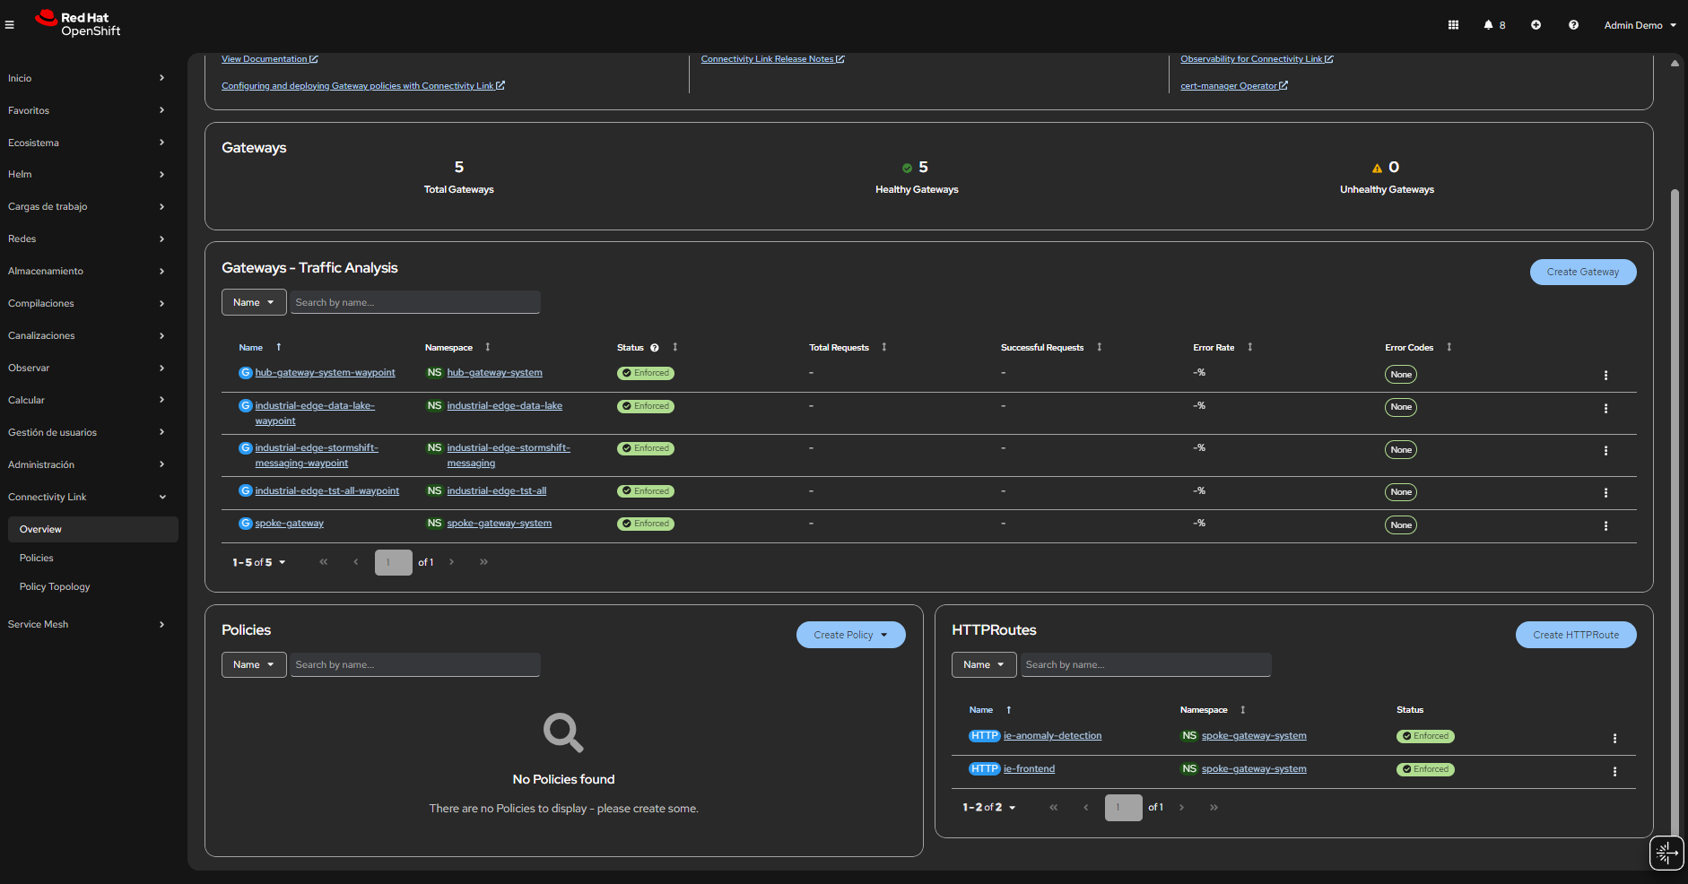Open View Documentation link

click(x=269, y=59)
